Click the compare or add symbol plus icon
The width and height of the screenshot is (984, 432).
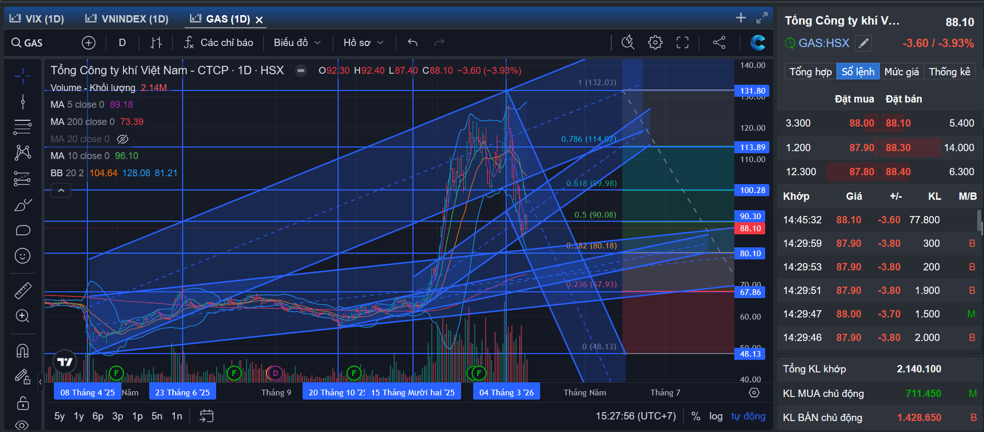point(88,43)
